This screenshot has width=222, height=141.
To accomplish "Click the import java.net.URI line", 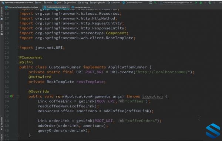I will point(42,48).
